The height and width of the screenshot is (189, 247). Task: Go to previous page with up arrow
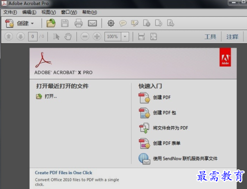tap(9, 37)
